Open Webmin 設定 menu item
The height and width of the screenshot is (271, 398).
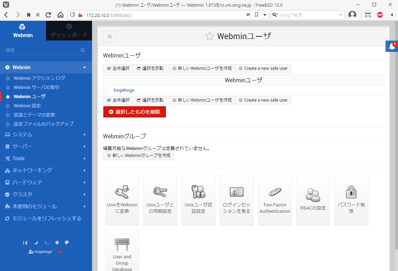click(x=27, y=106)
